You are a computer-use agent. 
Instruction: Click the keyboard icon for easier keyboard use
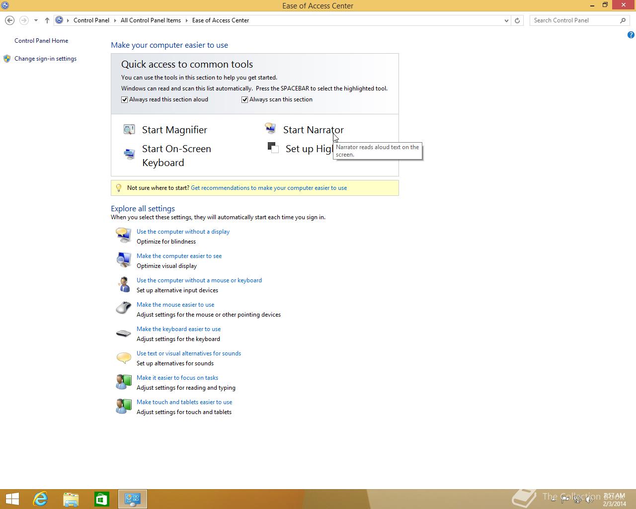pos(123,333)
